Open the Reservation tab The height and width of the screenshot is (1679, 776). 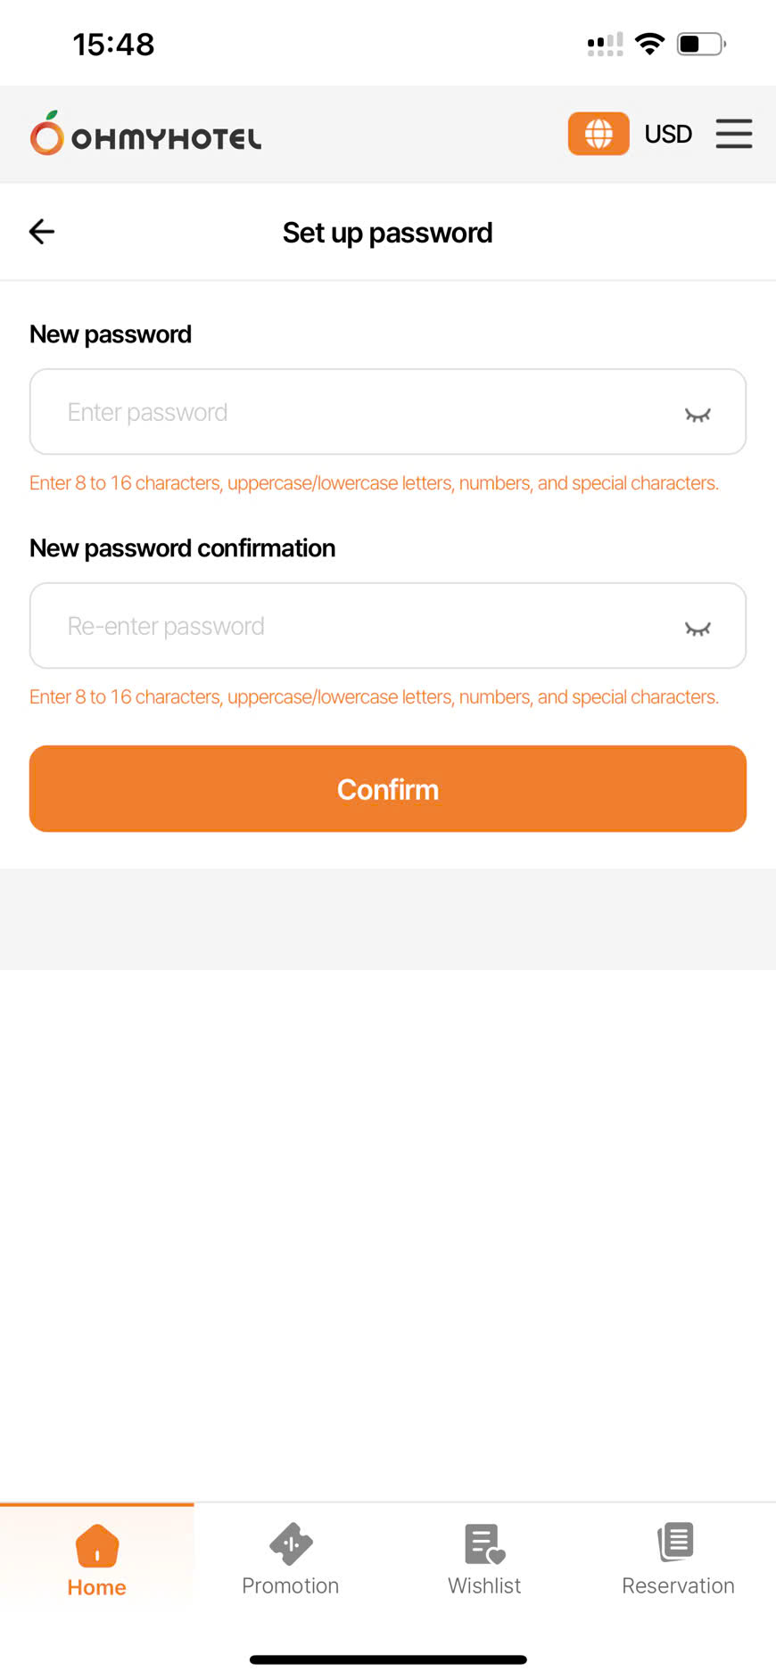click(678, 1585)
